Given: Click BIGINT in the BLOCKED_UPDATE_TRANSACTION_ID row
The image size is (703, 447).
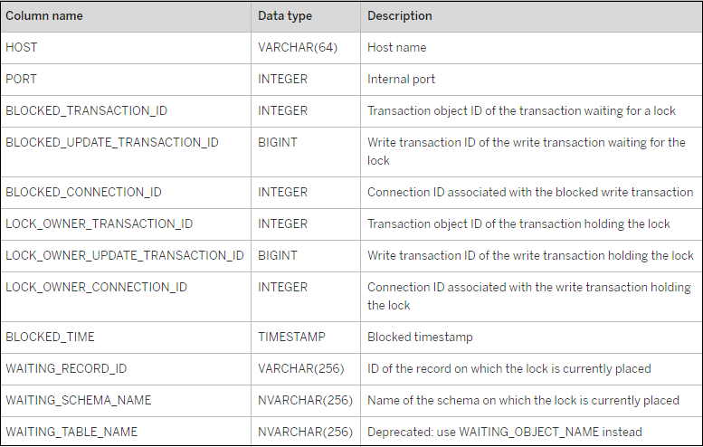Looking at the screenshot, I should (x=278, y=142).
